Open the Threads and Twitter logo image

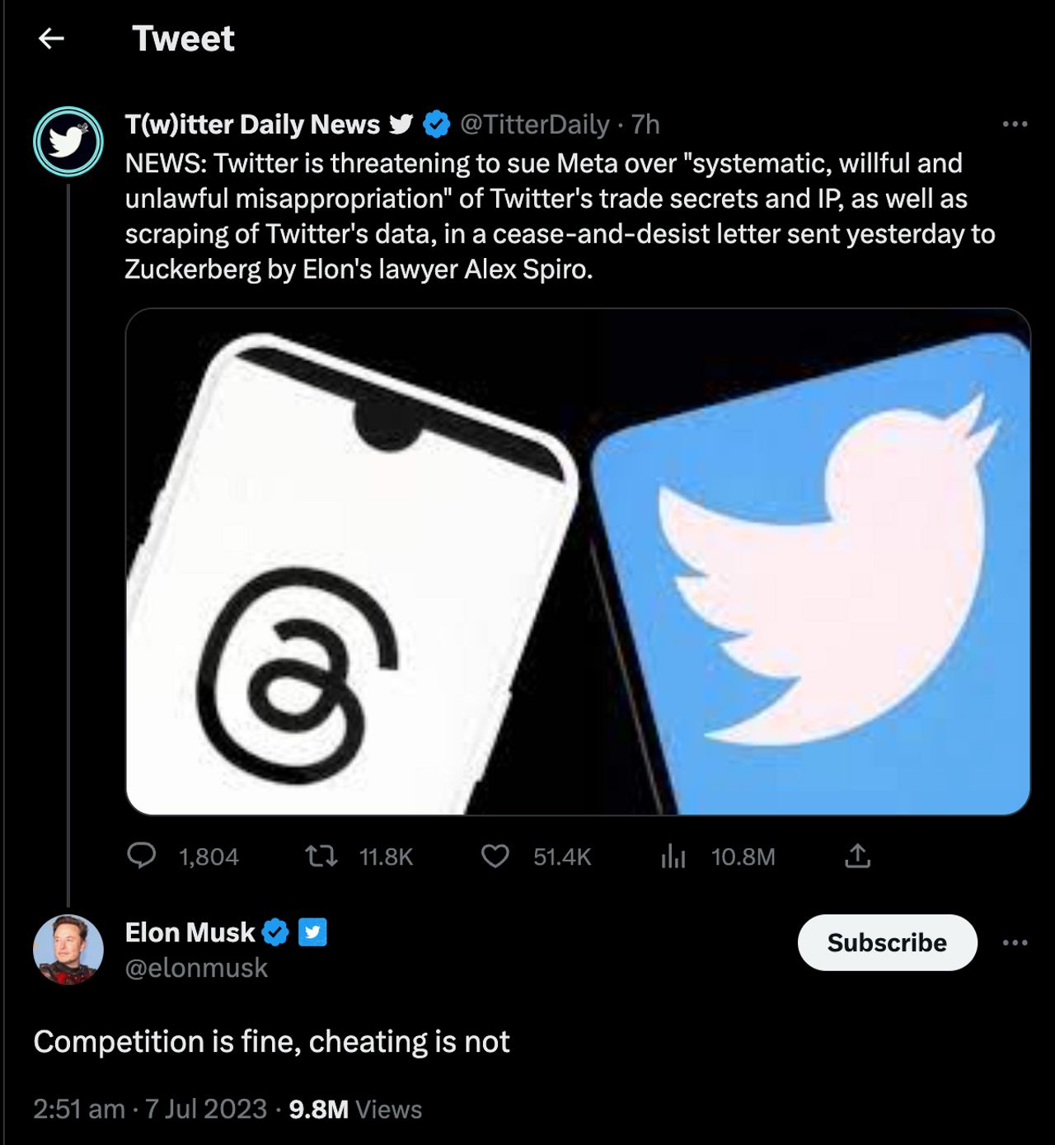(x=578, y=561)
